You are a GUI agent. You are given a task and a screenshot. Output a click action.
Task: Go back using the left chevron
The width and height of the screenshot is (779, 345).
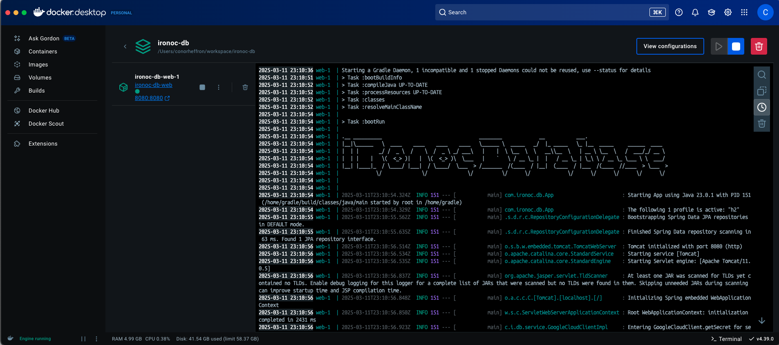point(125,46)
